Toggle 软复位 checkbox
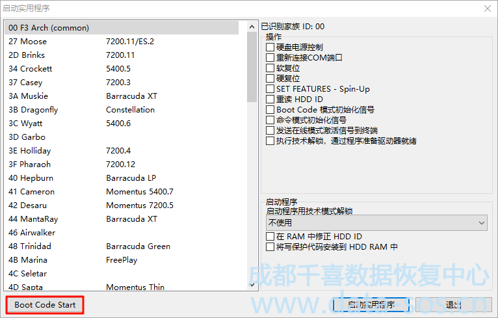This screenshot has width=498, height=318. (x=270, y=68)
